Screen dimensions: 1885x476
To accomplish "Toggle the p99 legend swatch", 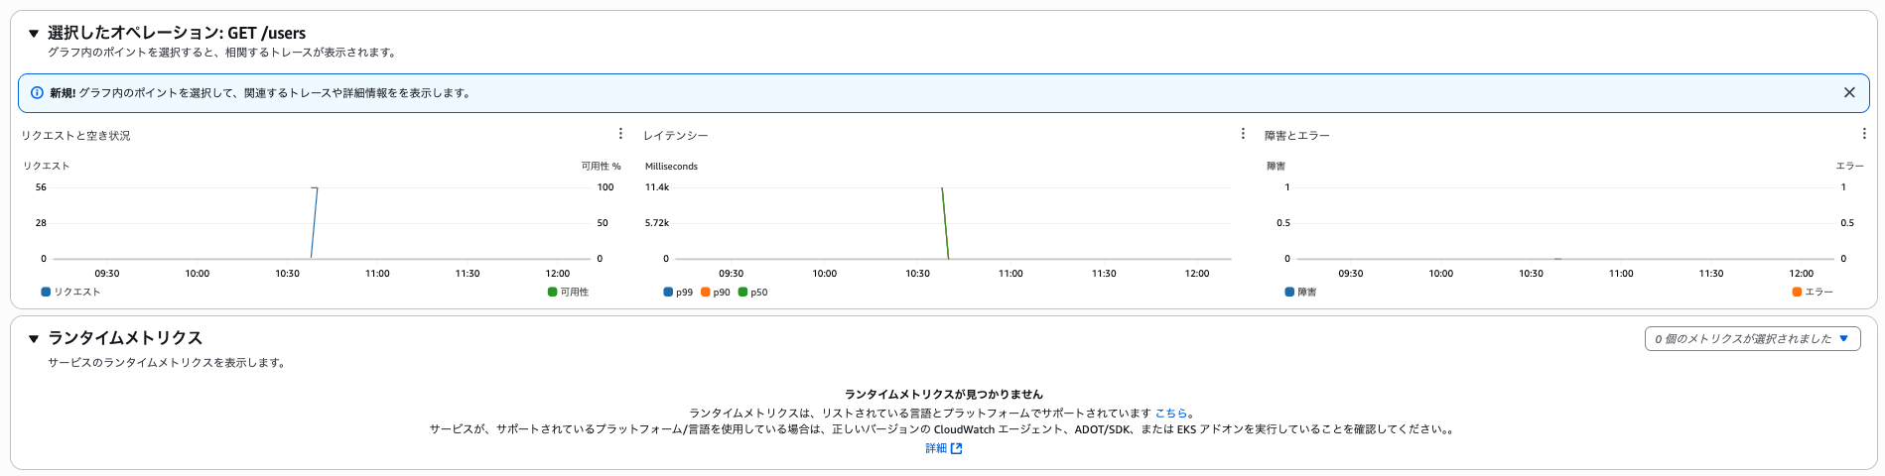I will click(x=668, y=293).
